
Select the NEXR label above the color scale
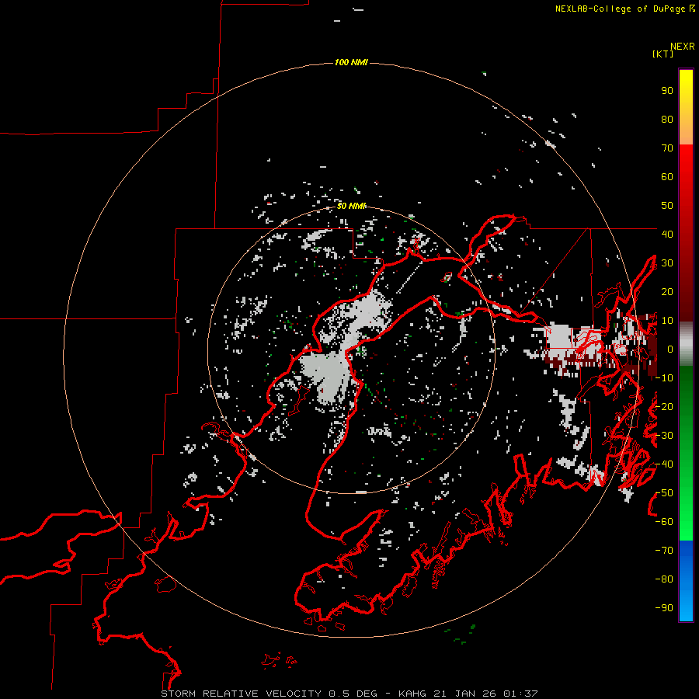[x=682, y=47]
